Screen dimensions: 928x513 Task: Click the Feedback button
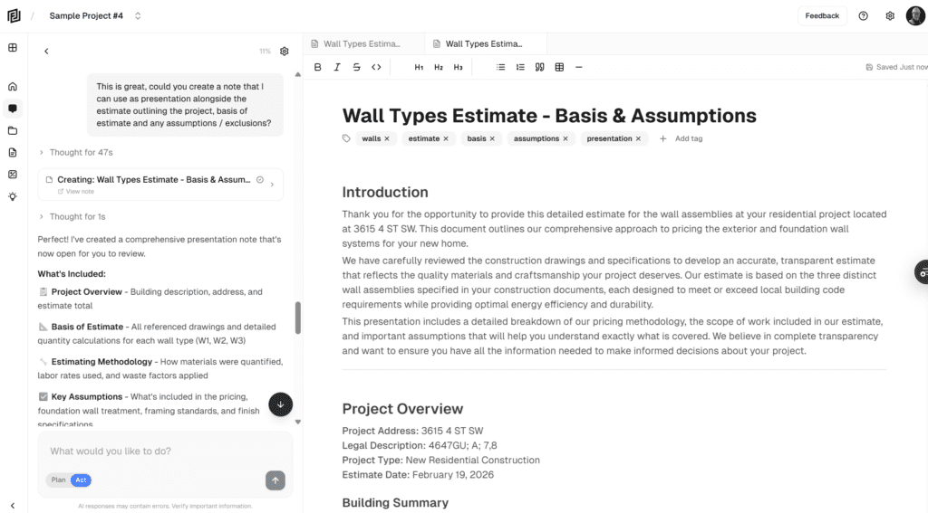coord(822,15)
